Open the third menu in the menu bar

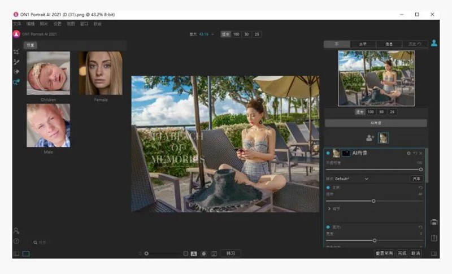[44, 24]
